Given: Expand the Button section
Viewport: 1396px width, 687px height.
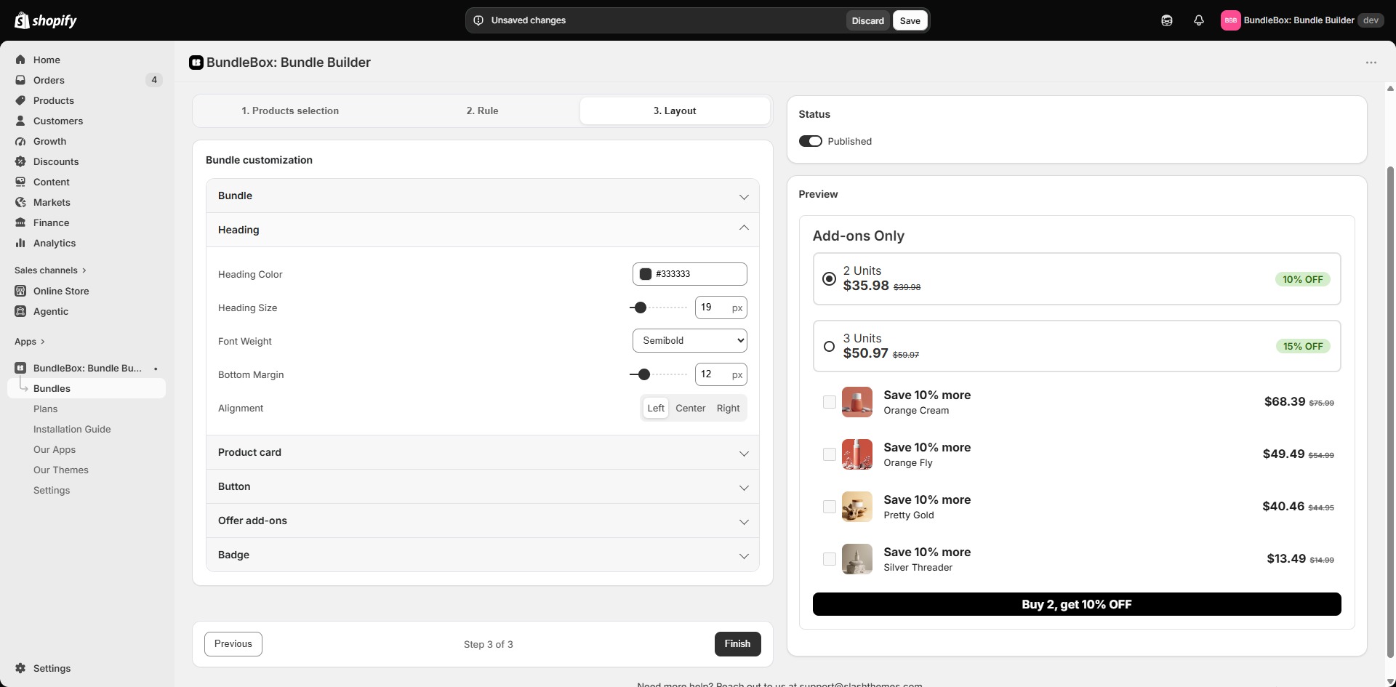Looking at the screenshot, I should pos(483,486).
